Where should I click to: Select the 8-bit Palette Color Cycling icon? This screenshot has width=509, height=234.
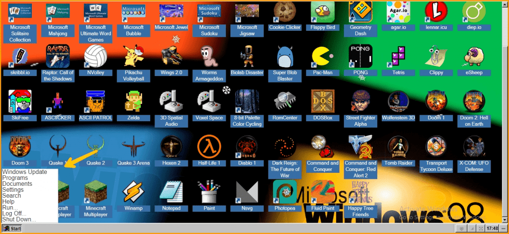point(247,101)
